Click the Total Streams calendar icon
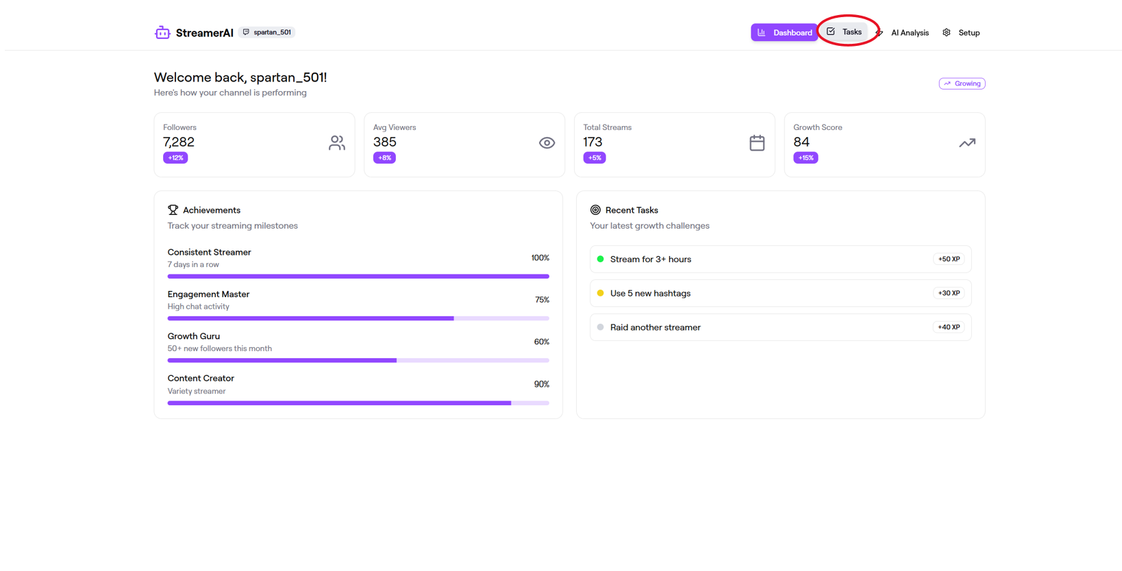Viewport: 1122px width, 571px height. 757,143
